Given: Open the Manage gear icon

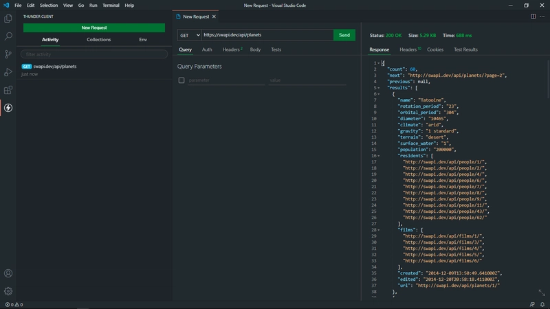Looking at the screenshot, I should (8, 291).
